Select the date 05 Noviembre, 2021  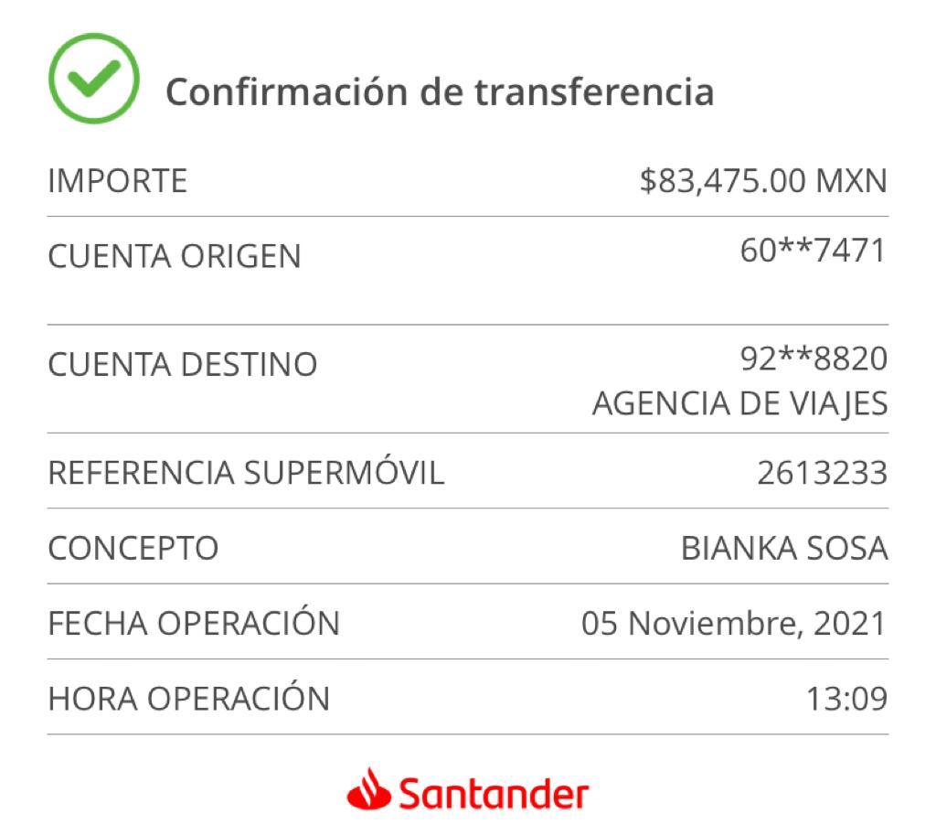click(734, 624)
